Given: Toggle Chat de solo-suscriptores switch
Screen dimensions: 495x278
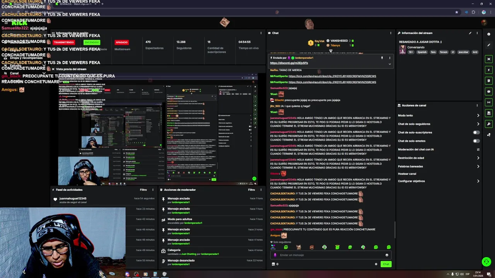Looking at the screenshot, I should coord(476,132).
